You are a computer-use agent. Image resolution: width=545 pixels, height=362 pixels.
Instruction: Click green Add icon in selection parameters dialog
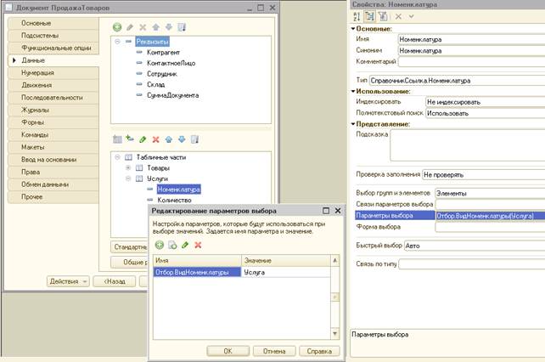pos(160,245)
